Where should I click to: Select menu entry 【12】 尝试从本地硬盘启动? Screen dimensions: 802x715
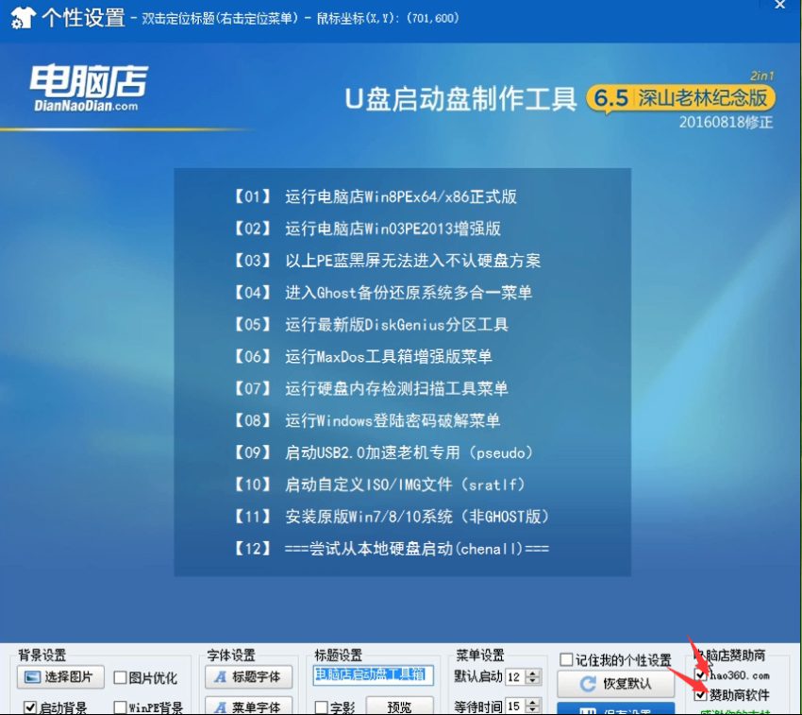pyautogui.click(x=392, y=549)
